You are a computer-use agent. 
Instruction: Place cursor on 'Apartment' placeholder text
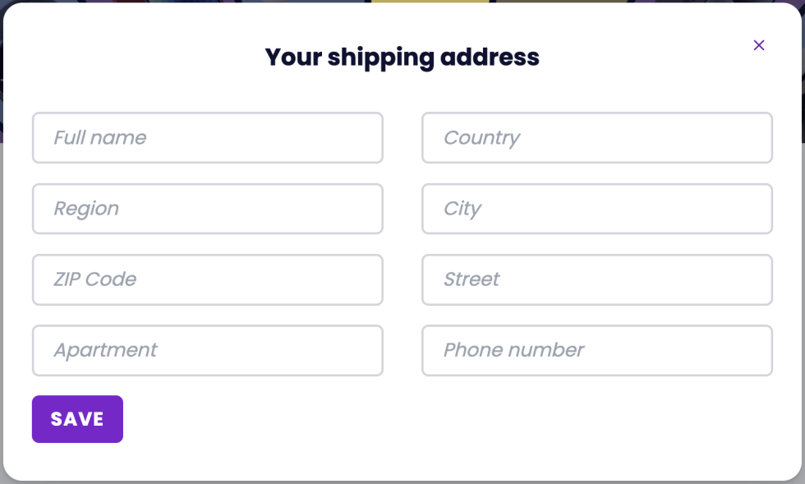[x=105, y=350]
